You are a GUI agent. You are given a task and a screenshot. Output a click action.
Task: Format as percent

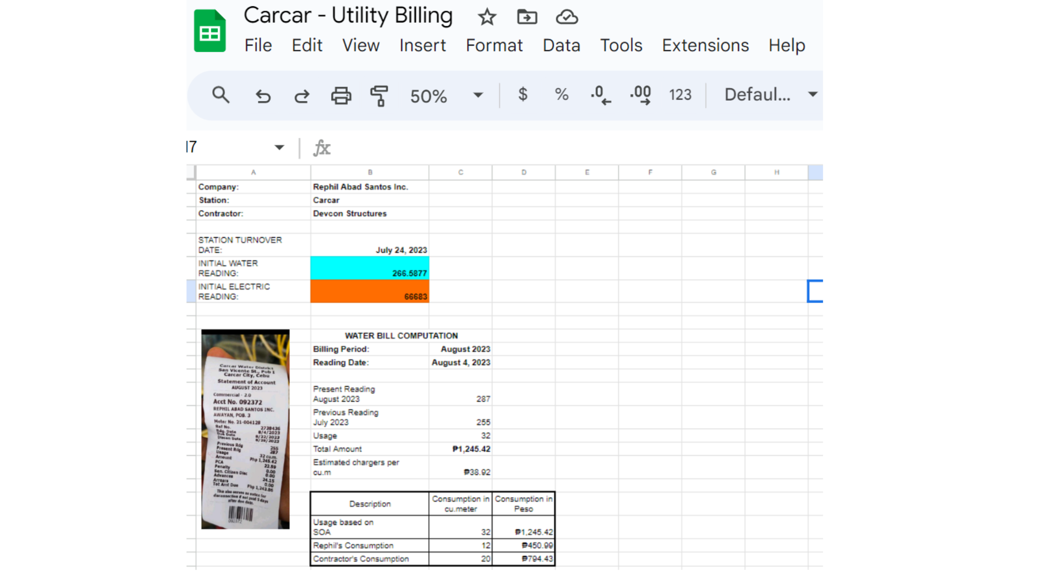[x=561, y=94]
